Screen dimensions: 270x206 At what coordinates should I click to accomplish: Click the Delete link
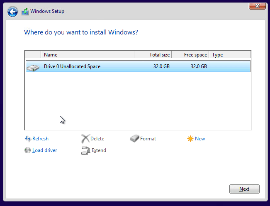[x=97, y=139]
